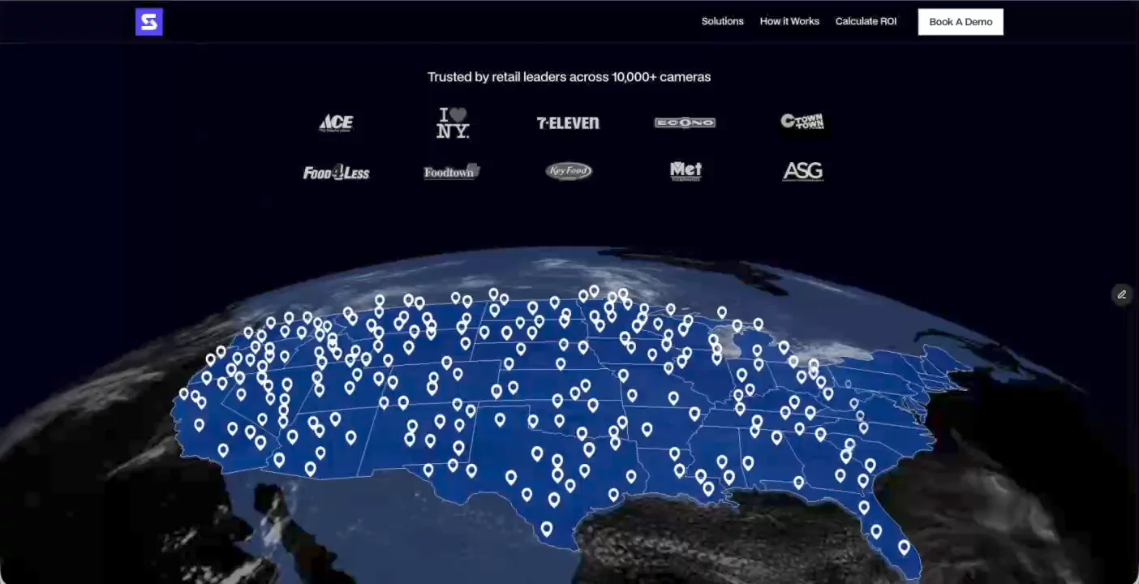This screenshot has height=584, width=1139.
Task: Click the pencil edit icon at right edge
Action: (1122, 294)
